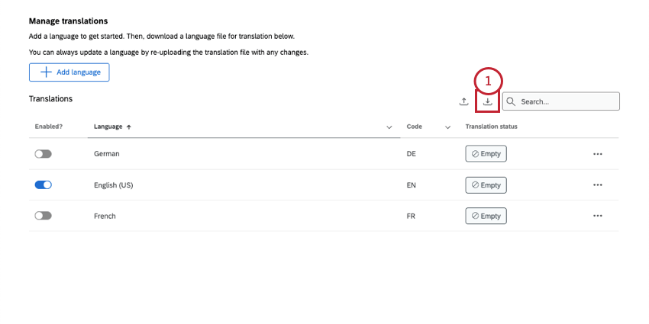Enable the German language toggle

[x=43, y=154]
